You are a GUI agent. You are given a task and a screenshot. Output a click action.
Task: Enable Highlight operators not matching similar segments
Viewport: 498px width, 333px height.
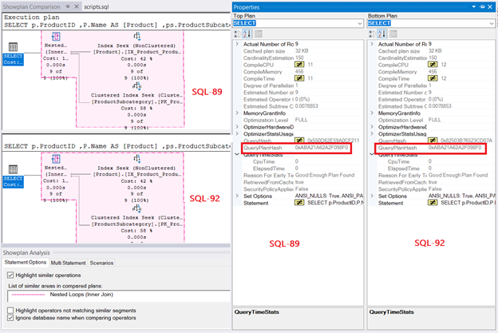pyautogui.click(x=10, y=311)
